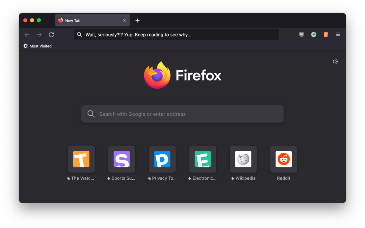365x228 pixels.
Task: Open new tab page personalize settings gear
Action: 335,61
